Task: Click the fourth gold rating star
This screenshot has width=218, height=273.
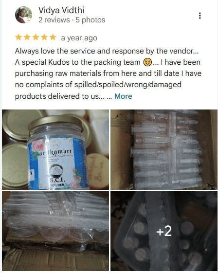Action: pyautogui.click(x=44, y=37)
